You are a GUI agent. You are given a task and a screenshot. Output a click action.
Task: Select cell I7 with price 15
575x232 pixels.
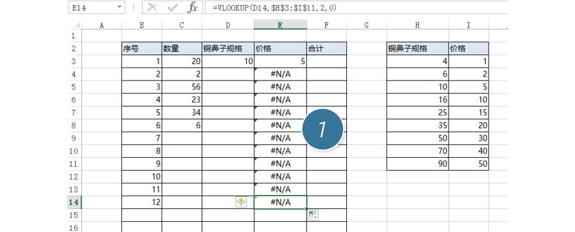pyautogui.click(x=468, y=112)
